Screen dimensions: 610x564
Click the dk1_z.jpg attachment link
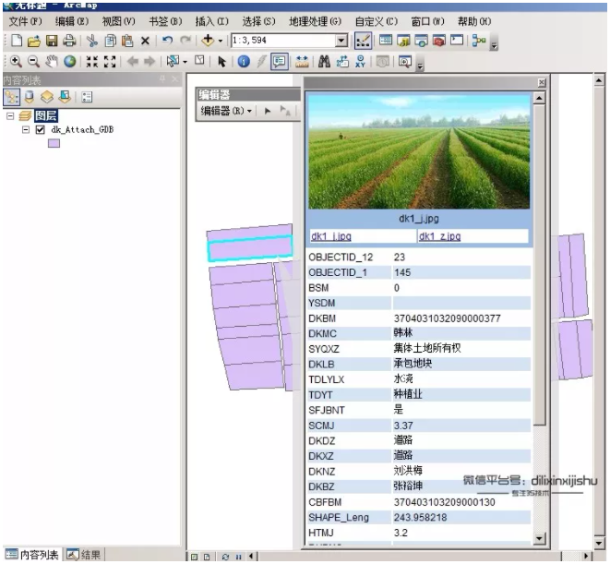pos(439,236)
